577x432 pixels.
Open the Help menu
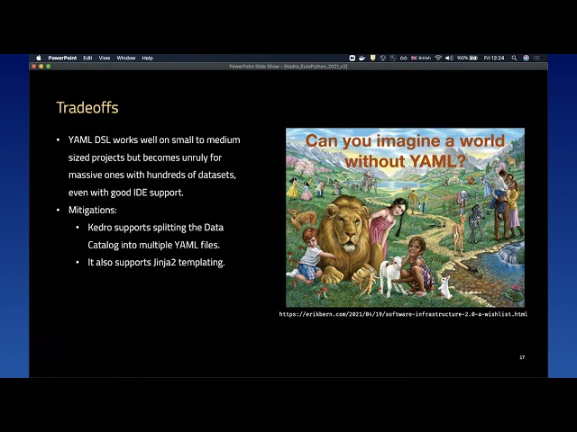pyautogui.click(x=148, y=58)
